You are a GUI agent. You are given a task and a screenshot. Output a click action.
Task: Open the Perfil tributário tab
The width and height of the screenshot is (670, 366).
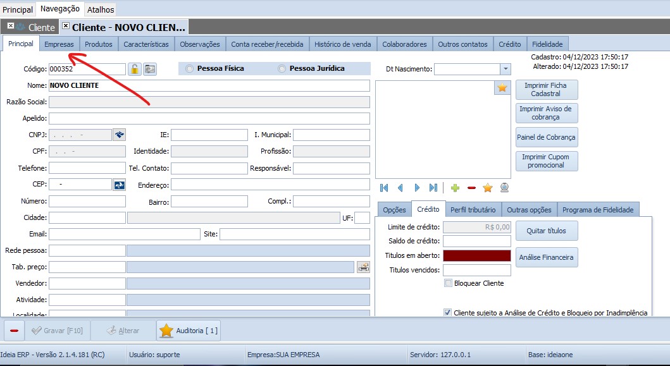point(473,210)
